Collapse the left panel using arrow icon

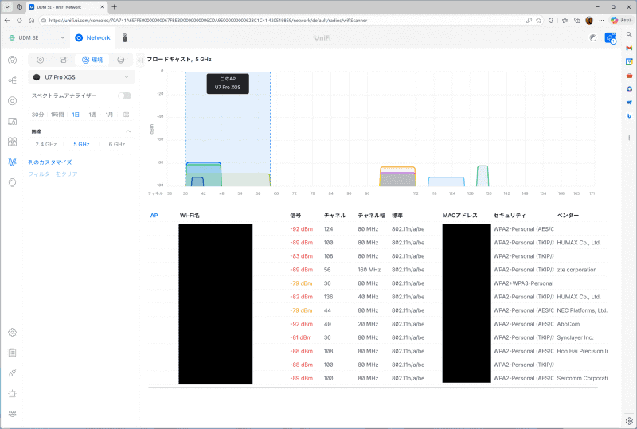pos(140,60)
